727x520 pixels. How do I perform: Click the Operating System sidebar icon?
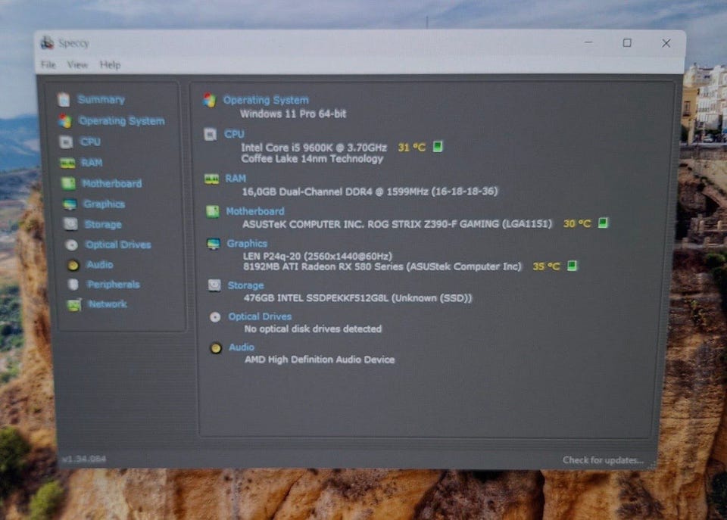coord(65,121)
